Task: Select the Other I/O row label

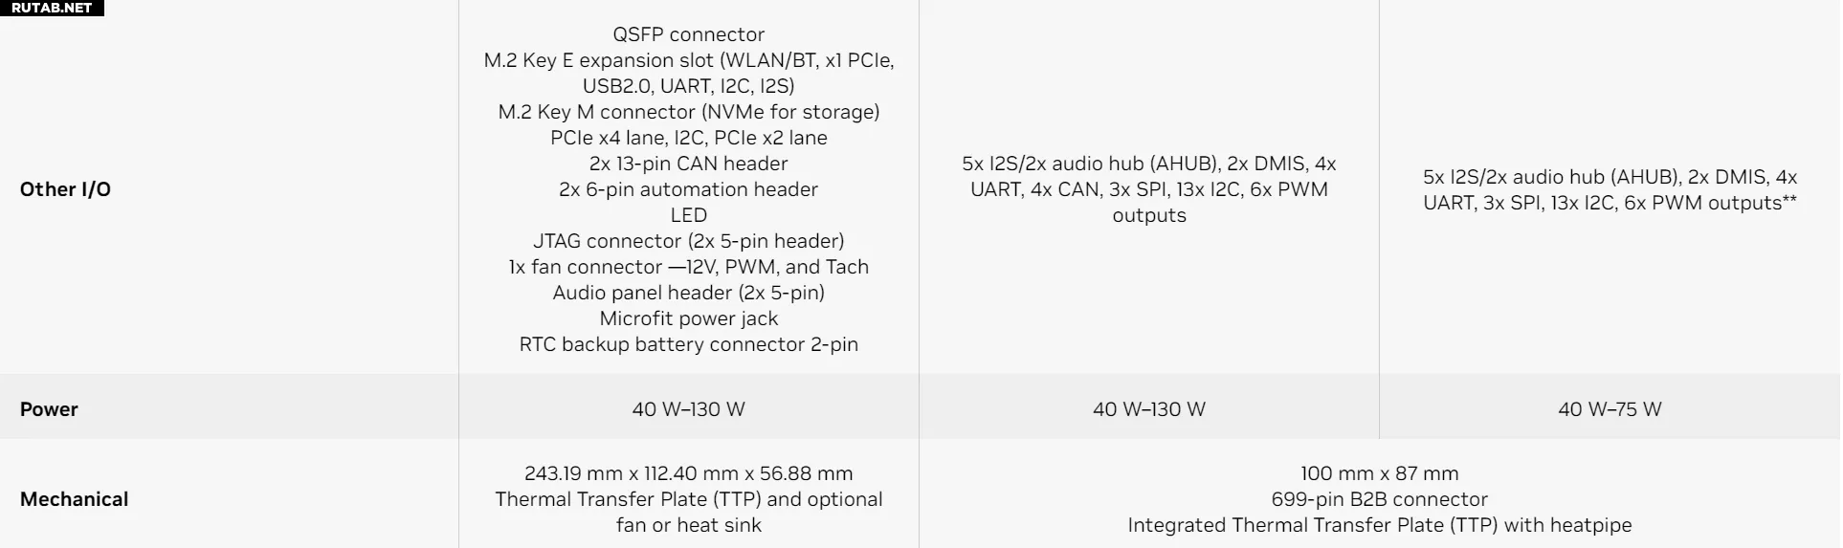Action: pos(65,189)
